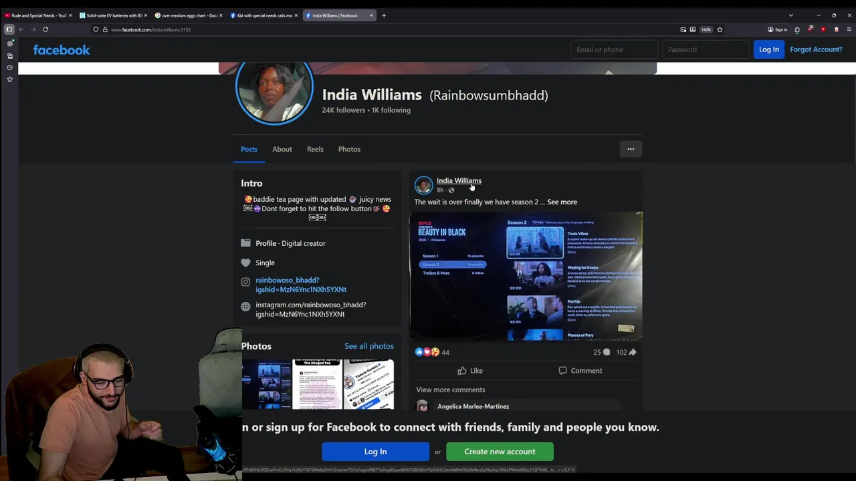The width and height of the screenshot is (856, 481).
Task: Open the picture-in-picture icon in address bar
Action: click(683, 29)
